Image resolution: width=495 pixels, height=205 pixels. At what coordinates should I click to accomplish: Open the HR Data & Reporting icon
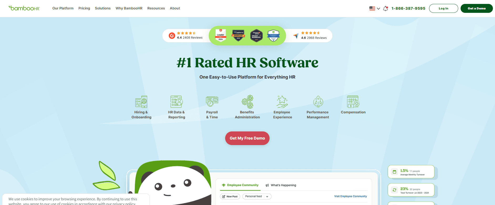pos(177,102)
